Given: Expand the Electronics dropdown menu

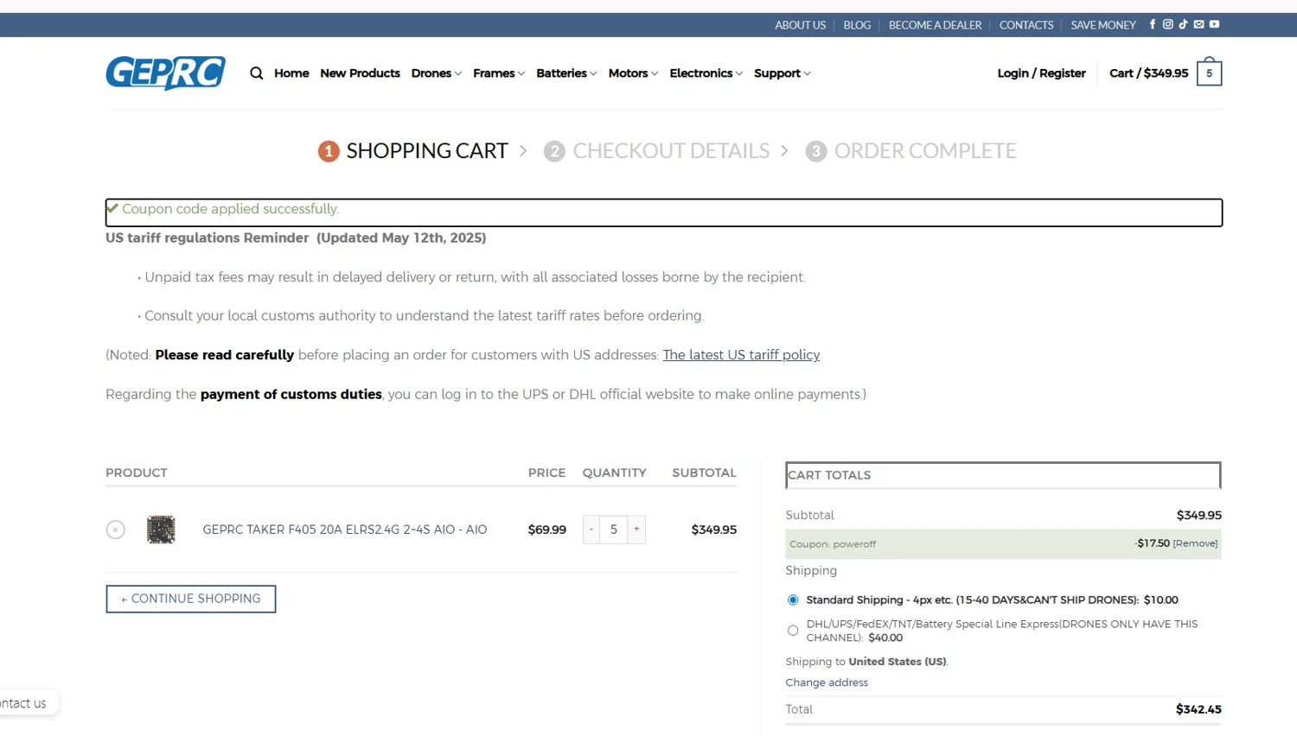Looking at the screenshot, I should [706, 73].
